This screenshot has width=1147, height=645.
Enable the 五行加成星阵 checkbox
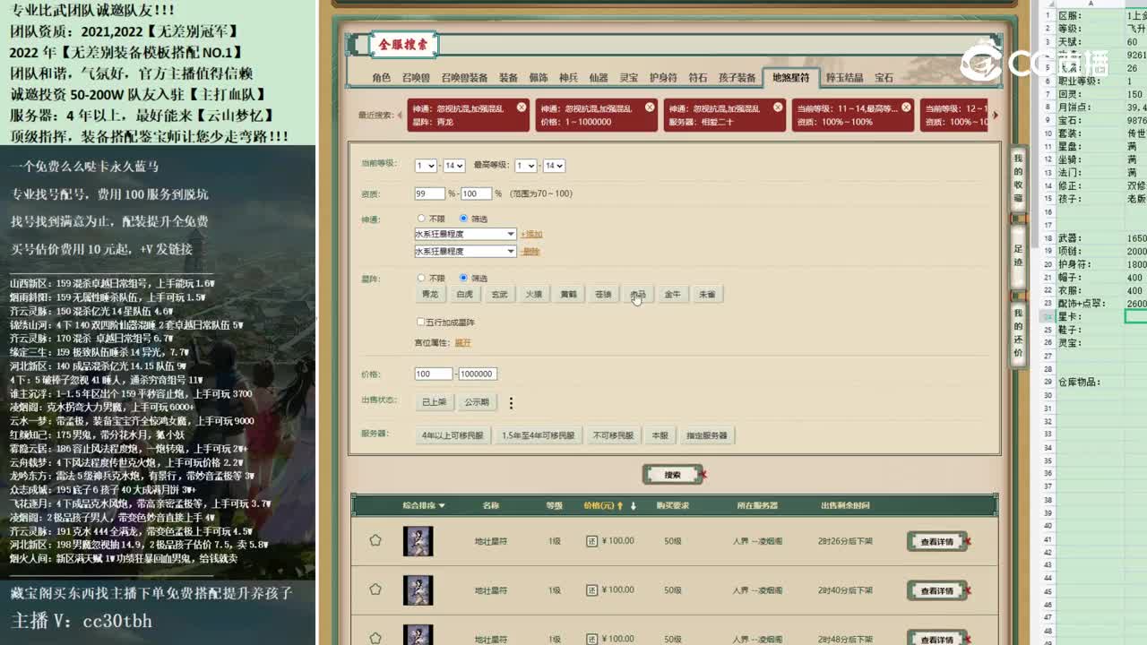[420, 322]
